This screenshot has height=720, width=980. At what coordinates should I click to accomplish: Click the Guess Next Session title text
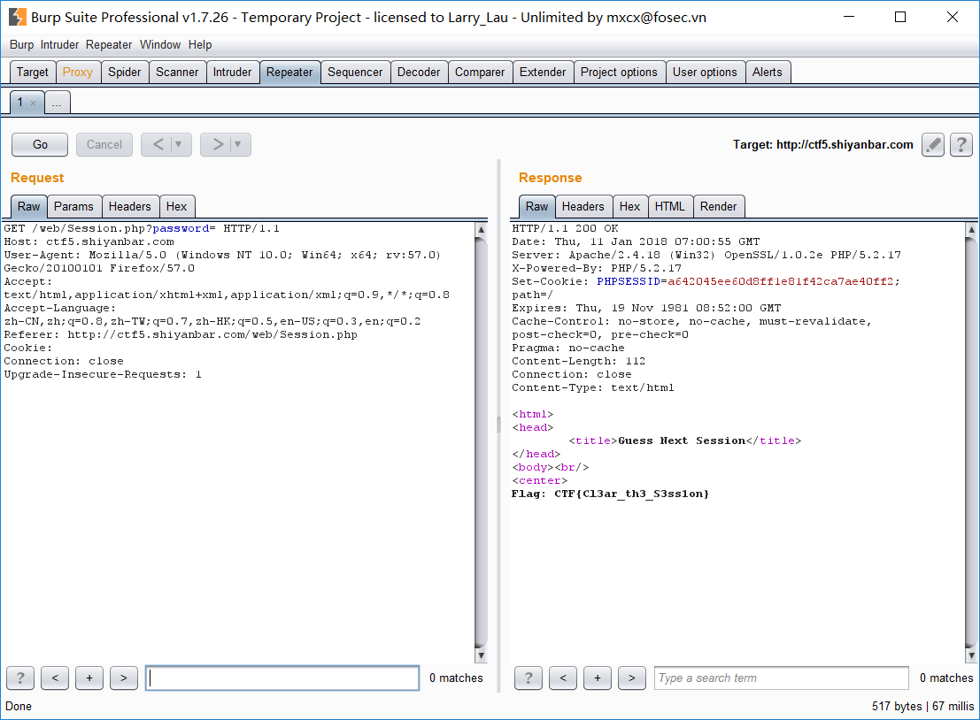(x=682, y=440)
